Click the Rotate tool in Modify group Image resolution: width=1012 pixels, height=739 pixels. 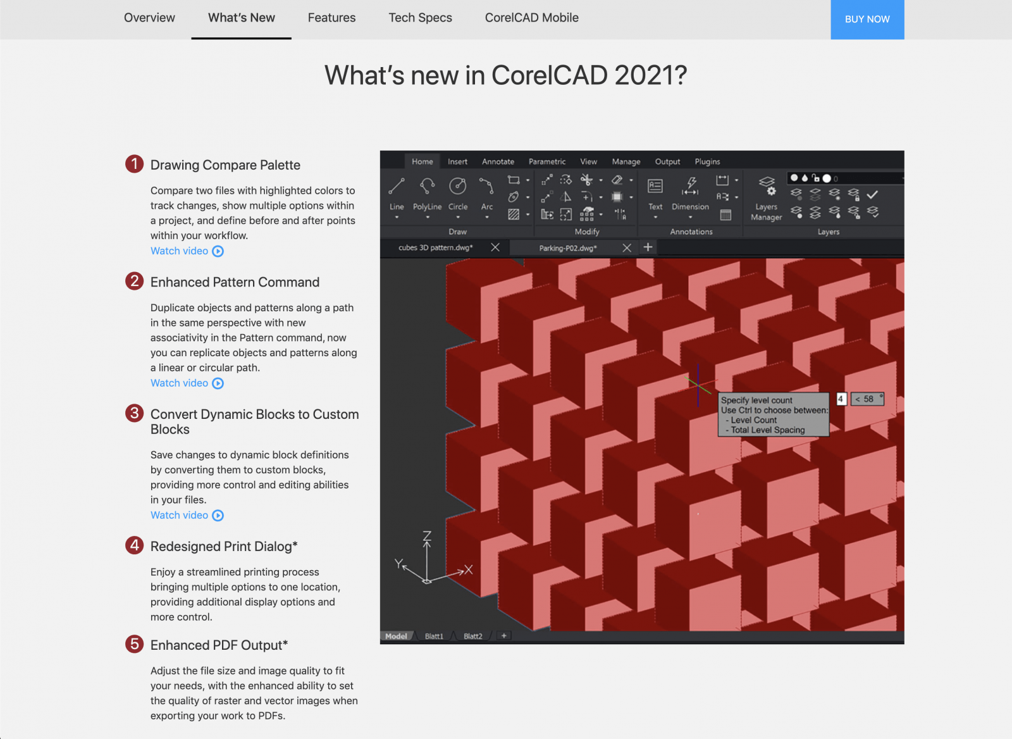(x=566, y=180)
